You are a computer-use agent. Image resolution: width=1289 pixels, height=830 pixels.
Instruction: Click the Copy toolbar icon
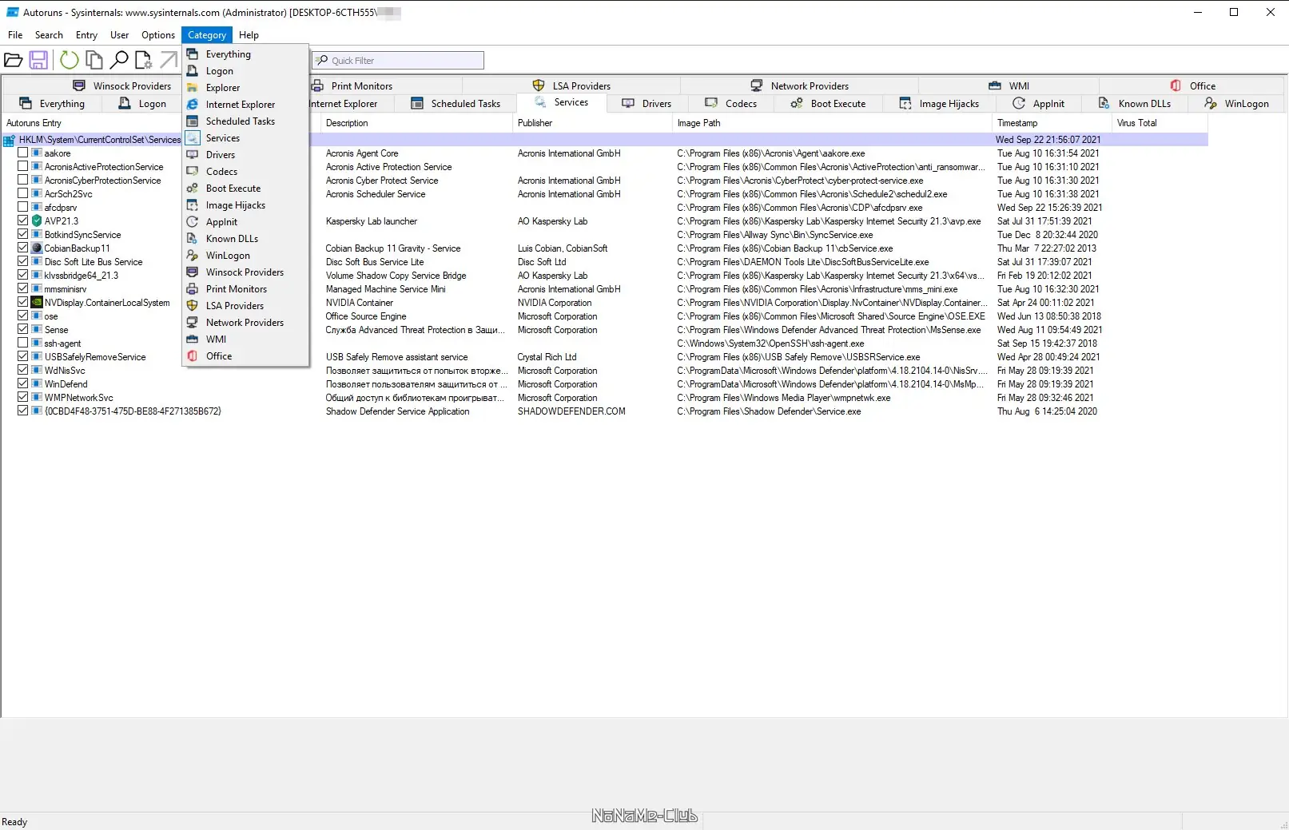94,60
